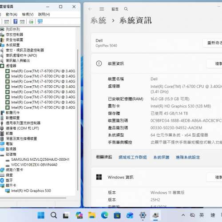This screenshot has width=222, height=222.
Task: Open 系統保護 link
Action: click(x=161, y=157)
